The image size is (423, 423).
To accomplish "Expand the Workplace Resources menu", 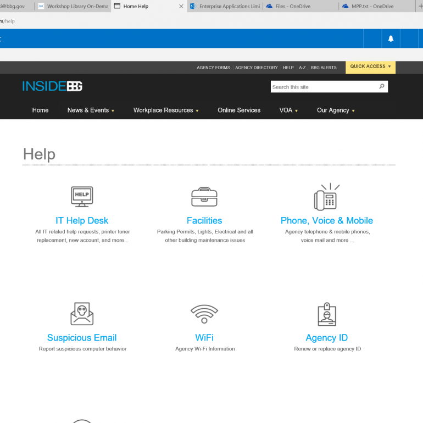I will click(166, 110).
